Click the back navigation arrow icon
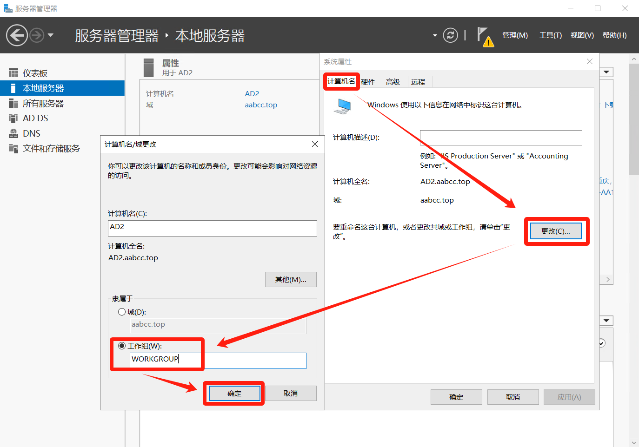Image resolution: width=639 pixels, height=447 pixels. point(17,35)
